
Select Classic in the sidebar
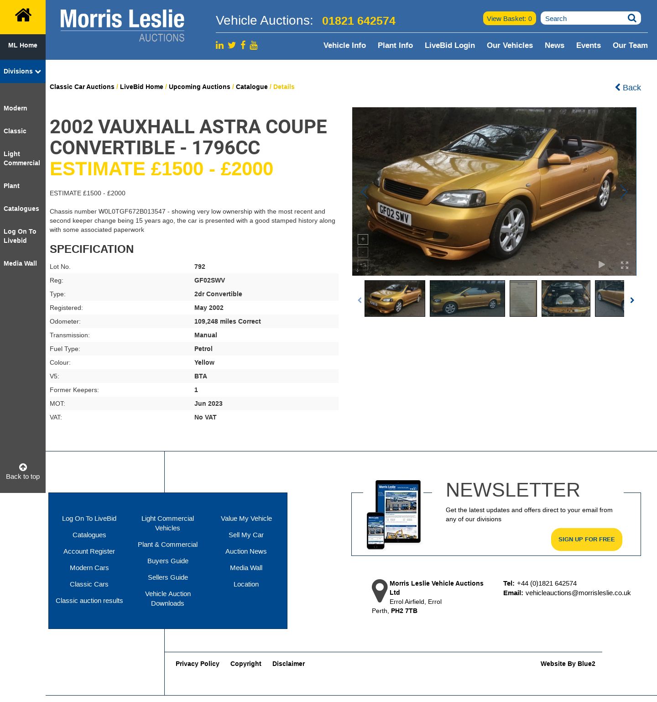(15, 131)
